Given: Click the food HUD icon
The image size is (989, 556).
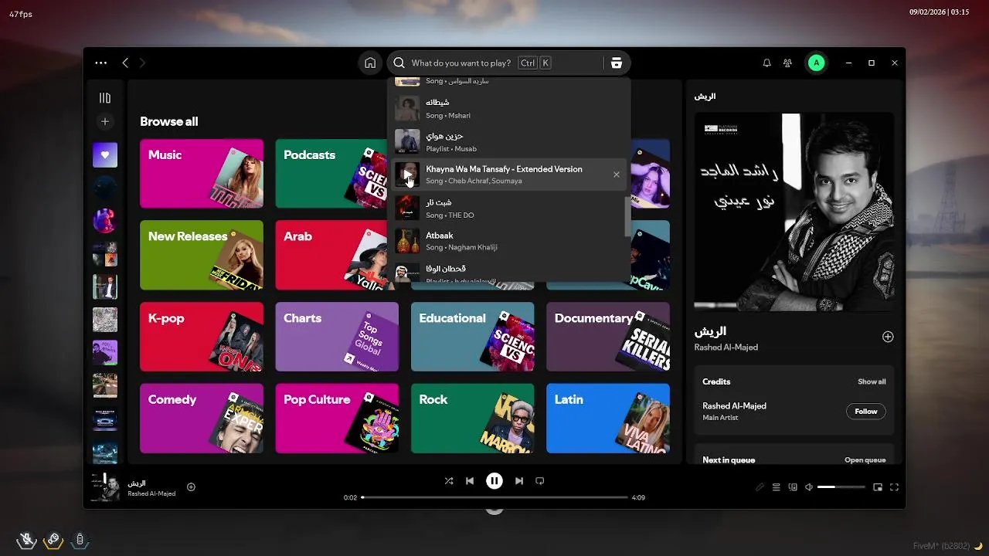Looking at the screenshot, I should point(53,540).
